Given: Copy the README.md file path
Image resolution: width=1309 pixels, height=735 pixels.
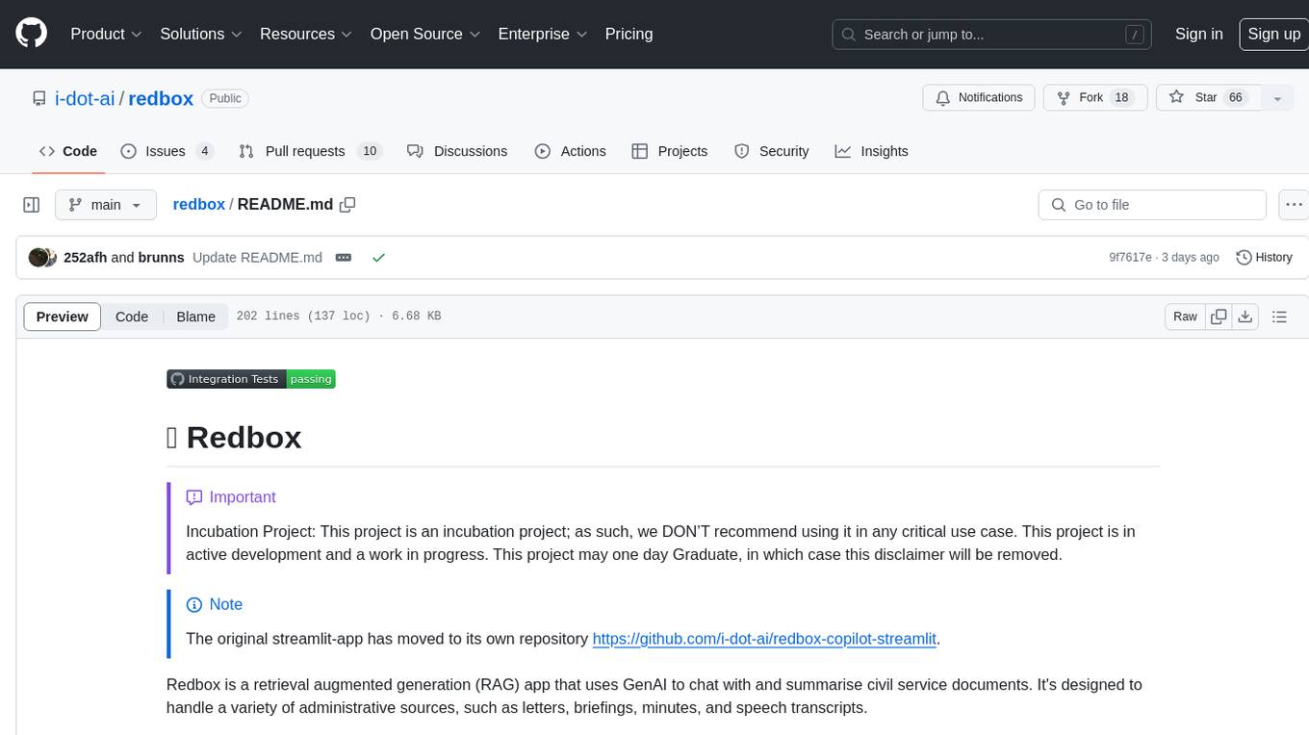Looking at the screenshot, I should [x=348, y=204].
